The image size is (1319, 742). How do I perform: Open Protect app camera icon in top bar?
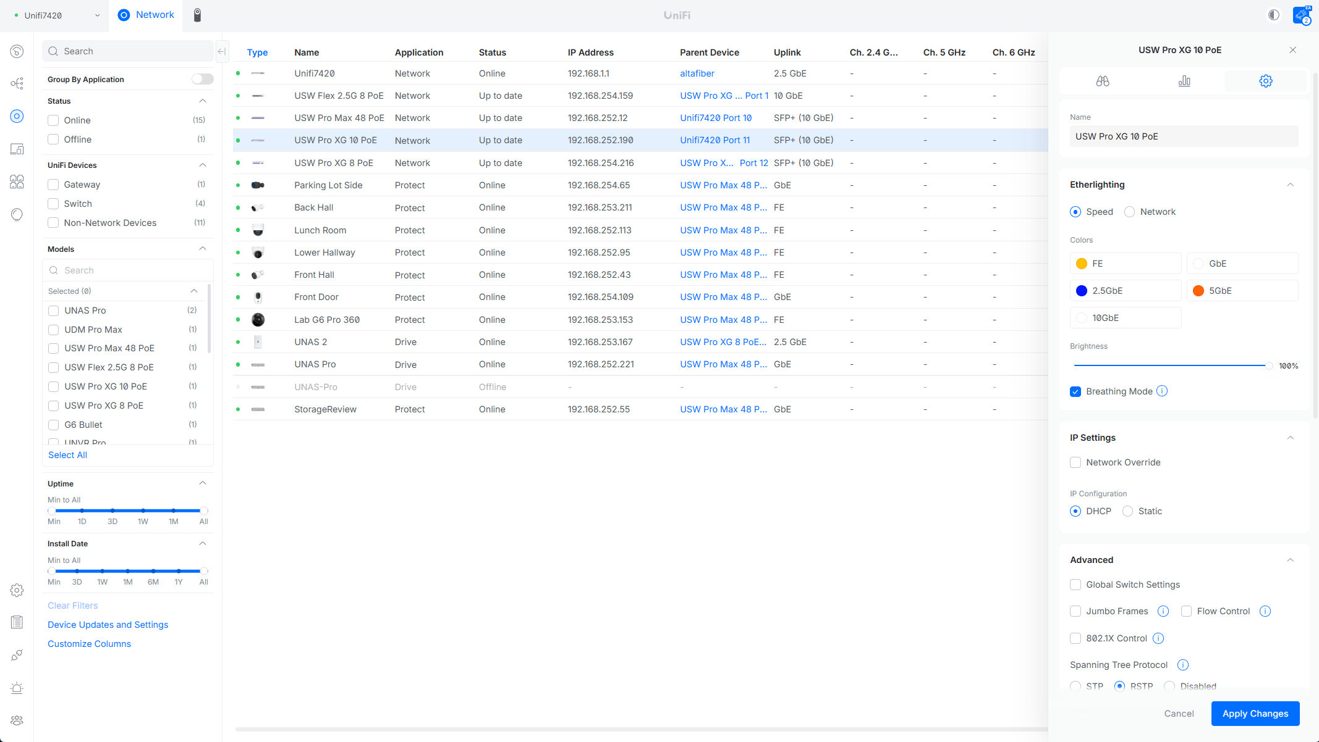197,15
